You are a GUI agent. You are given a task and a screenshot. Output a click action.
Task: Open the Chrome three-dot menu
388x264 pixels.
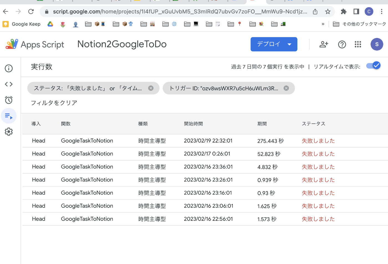[x=382, y=11]
